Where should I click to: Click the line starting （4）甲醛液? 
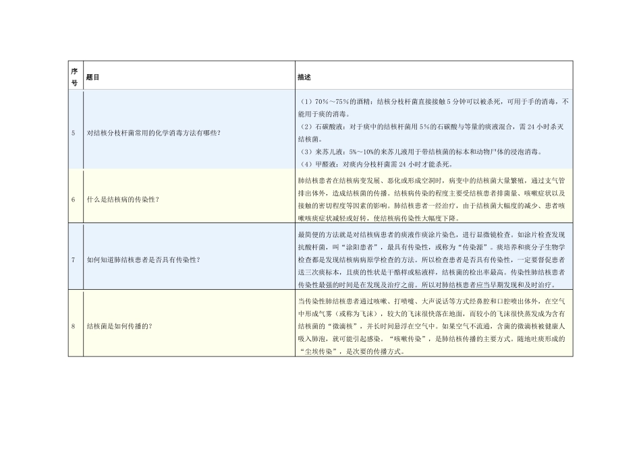pyautogui.click(x=376, y=164)
